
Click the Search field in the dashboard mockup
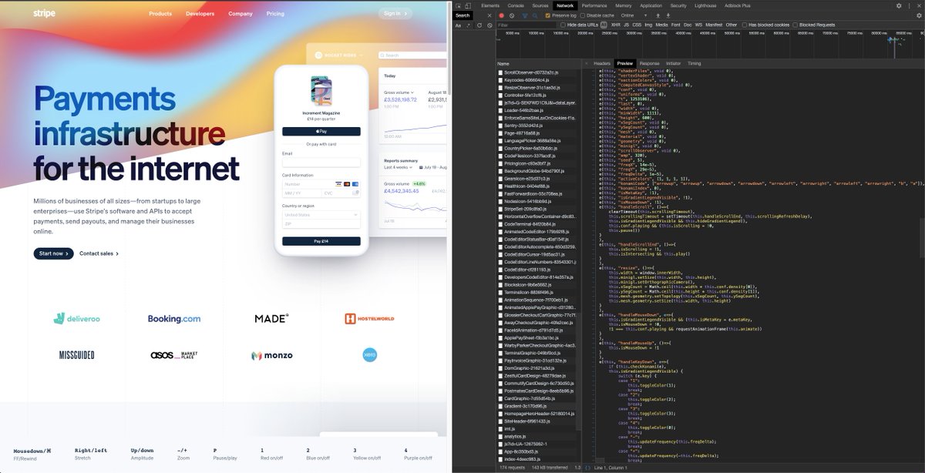[414, 55]
